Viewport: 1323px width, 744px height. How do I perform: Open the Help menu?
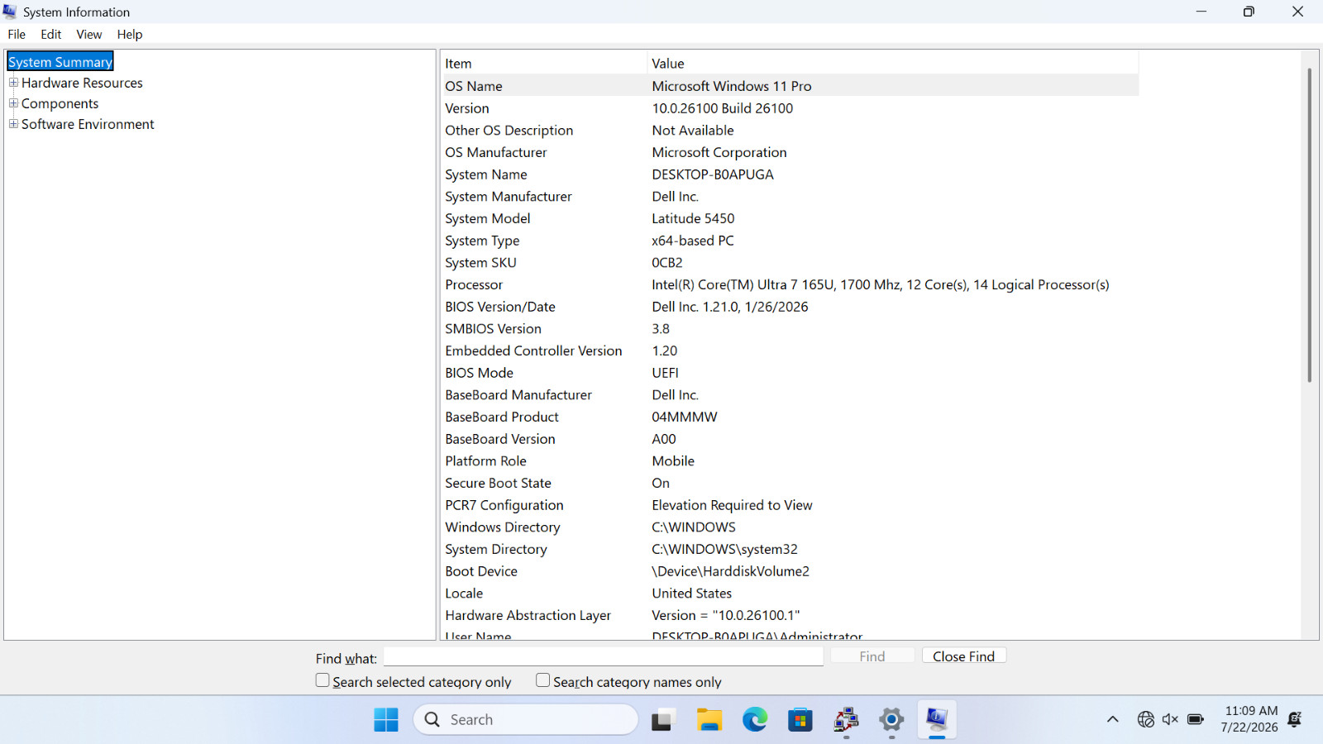coord(130,34)
